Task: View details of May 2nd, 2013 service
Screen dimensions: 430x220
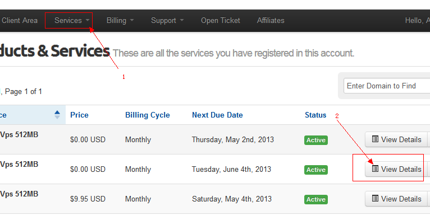Action: pyautogui.click(x=396, y=139)
